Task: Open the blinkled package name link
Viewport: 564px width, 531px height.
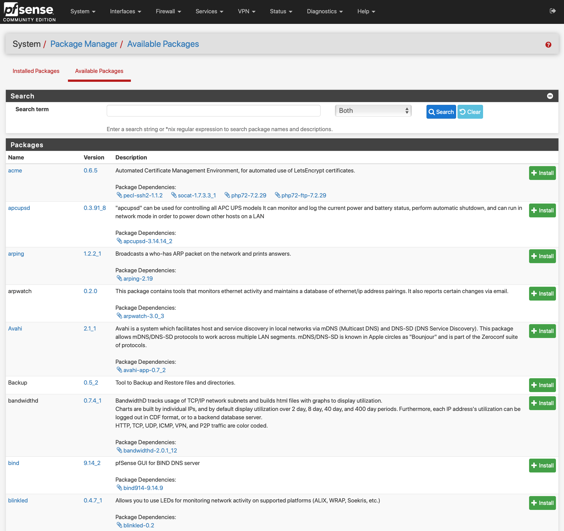Action: coord(18,500)
